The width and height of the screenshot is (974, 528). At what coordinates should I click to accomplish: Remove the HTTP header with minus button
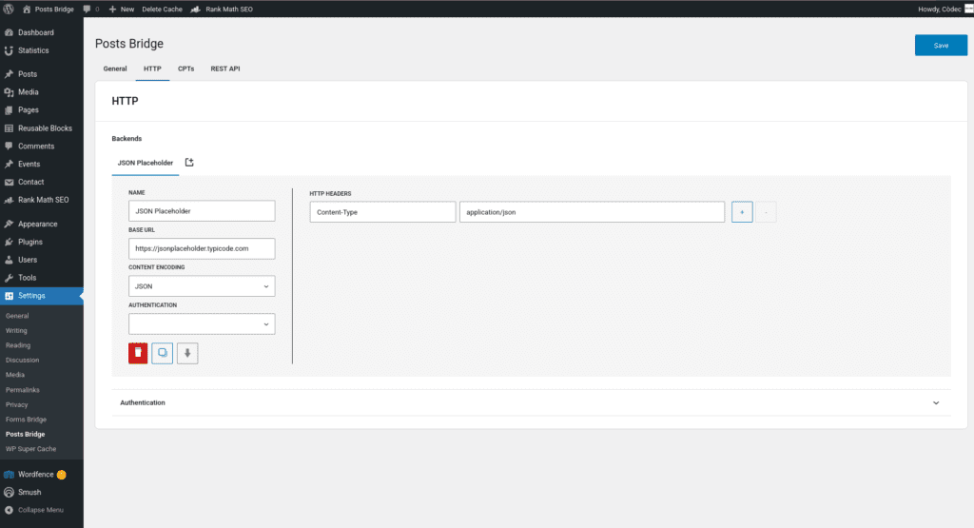click(x=766, y=212)
